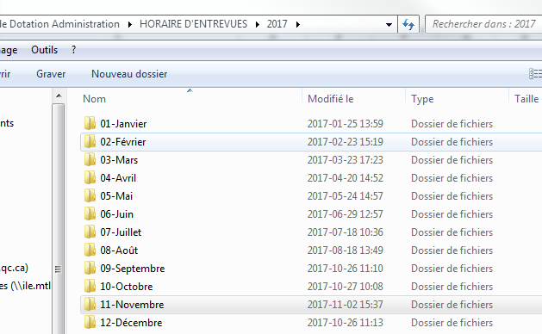Click the 07-Juillet folder icon
The height and width of the screenshot is (334, 542).
coord(90,232)
